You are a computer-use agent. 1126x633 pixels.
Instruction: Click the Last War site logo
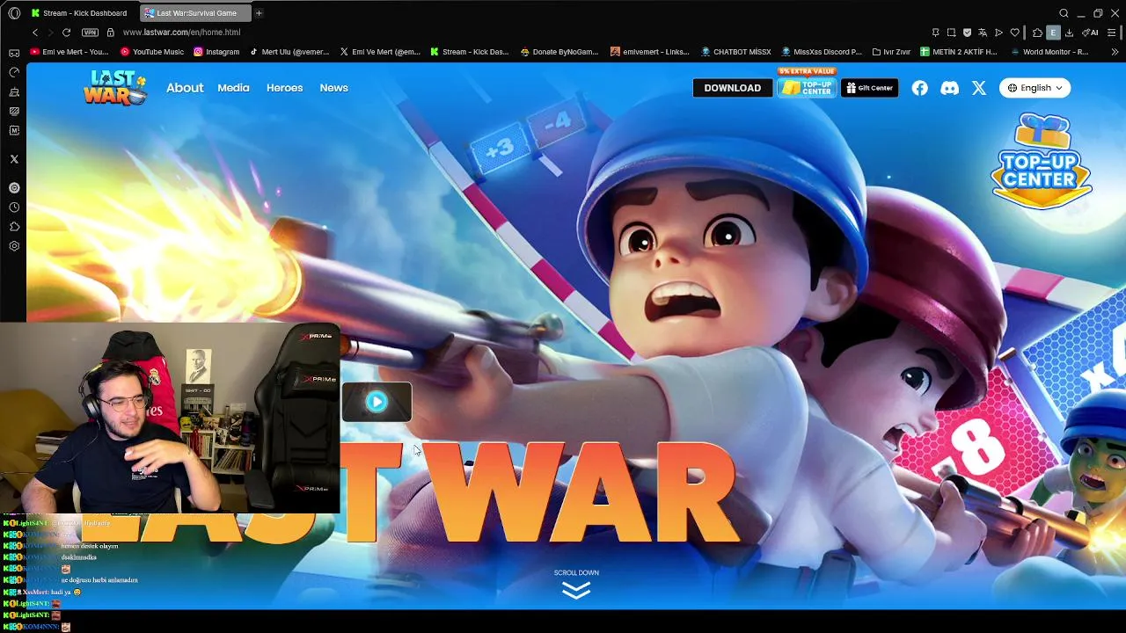[115, 88]
